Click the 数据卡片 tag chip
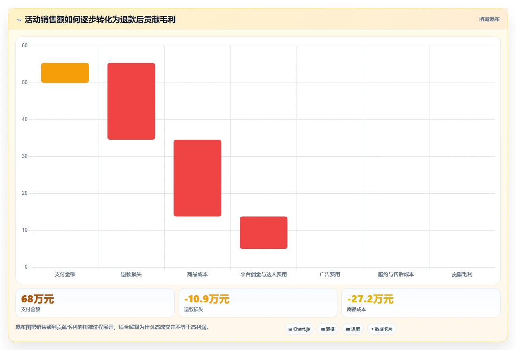The image size is (516, 350). pos(382,329)
